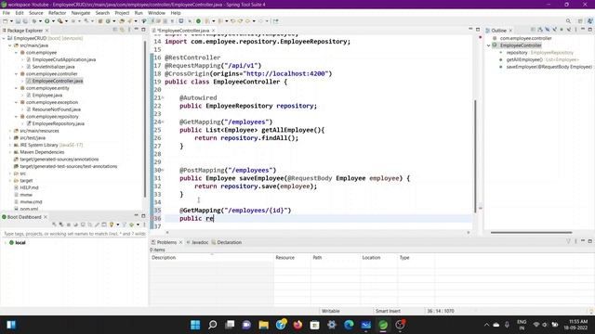Click the green Run toolbar icon
595x334 pixels.
[x=47, y=21]
